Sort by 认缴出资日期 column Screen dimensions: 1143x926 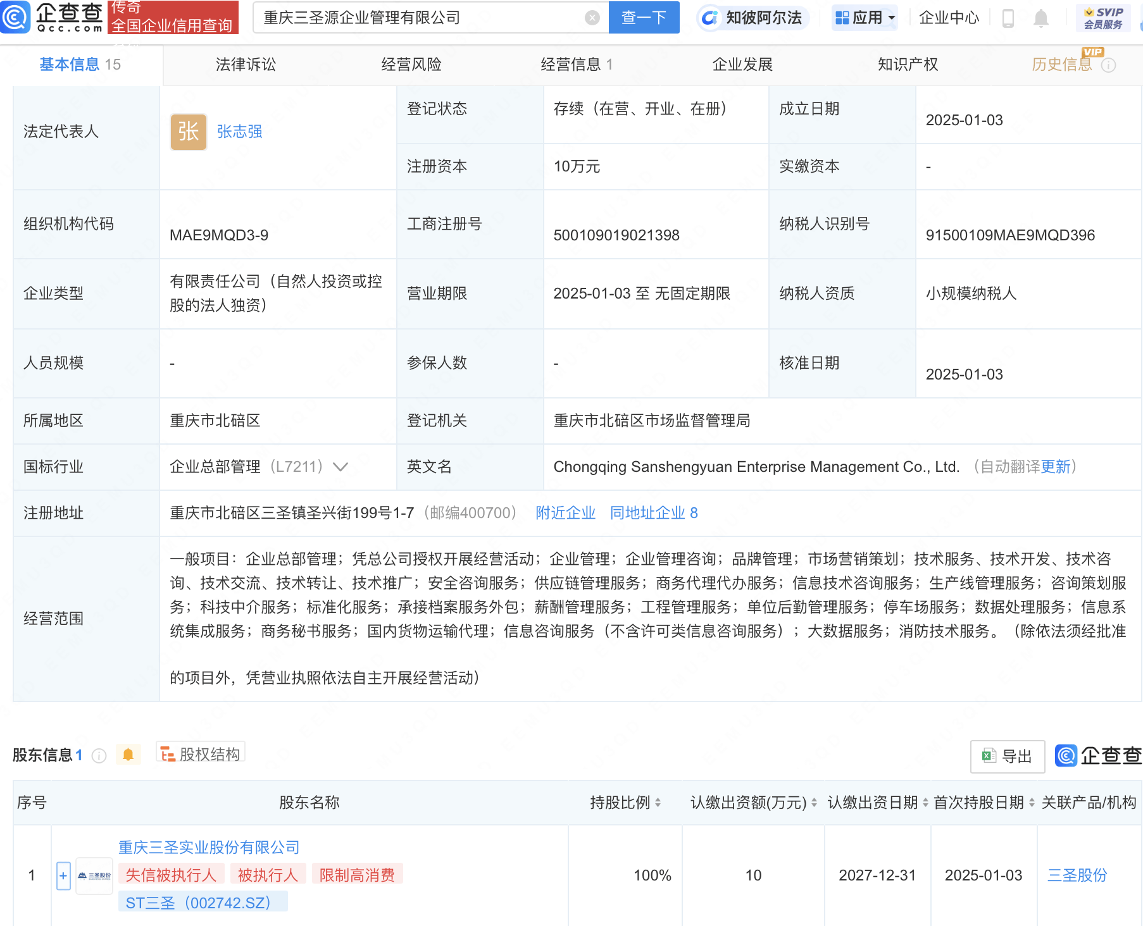[925, 803]
